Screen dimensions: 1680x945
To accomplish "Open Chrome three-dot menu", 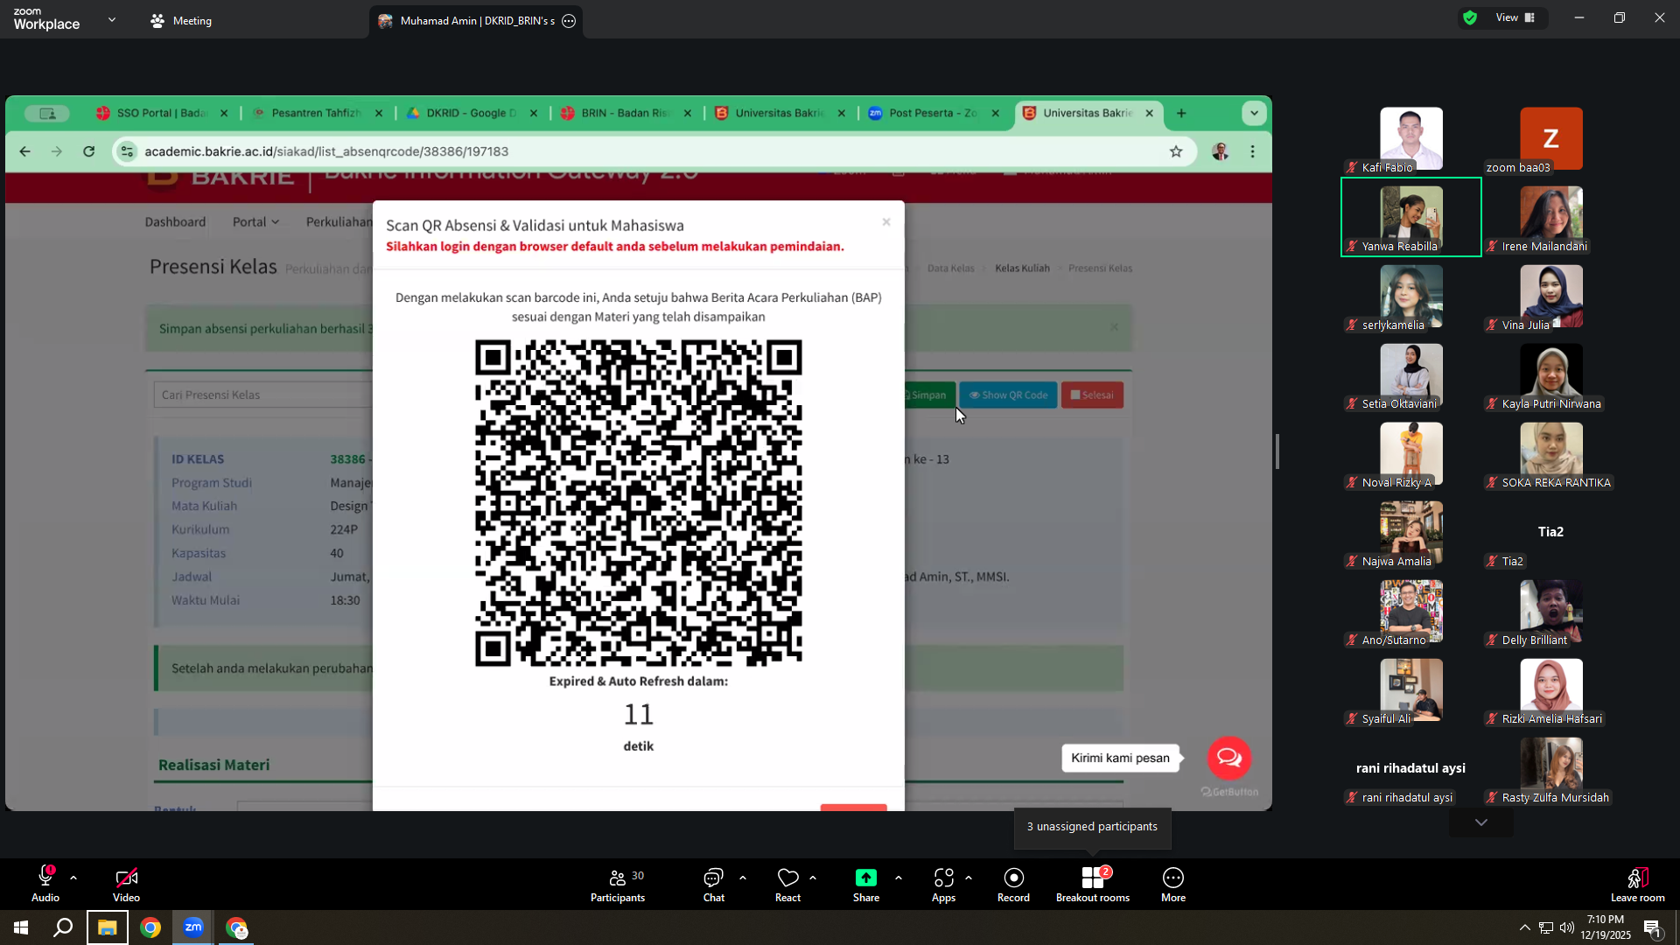I will (1253, 151).
